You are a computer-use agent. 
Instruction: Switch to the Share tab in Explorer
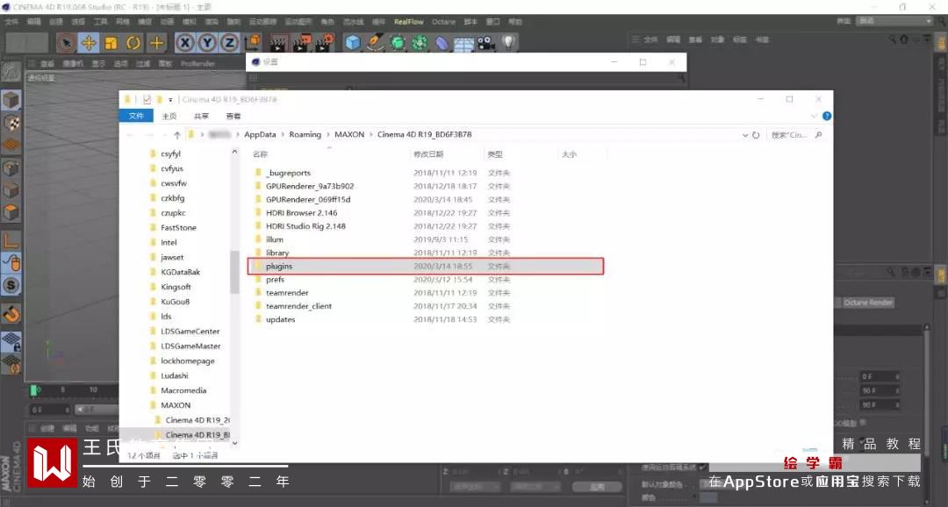201,116
